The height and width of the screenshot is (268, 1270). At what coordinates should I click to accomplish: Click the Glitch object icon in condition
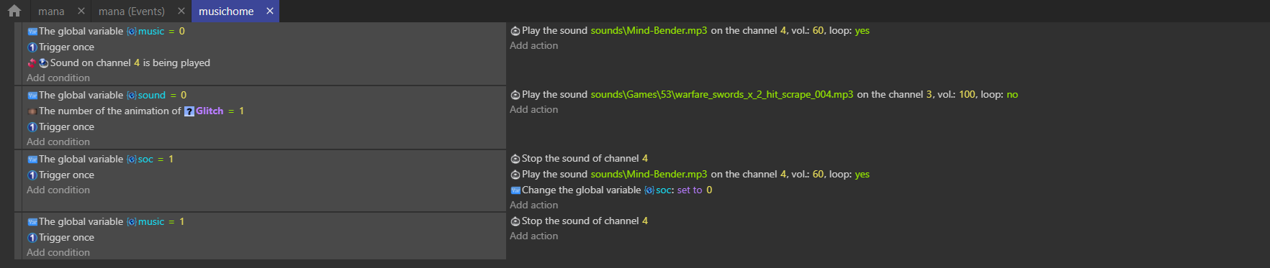[189, 111]
